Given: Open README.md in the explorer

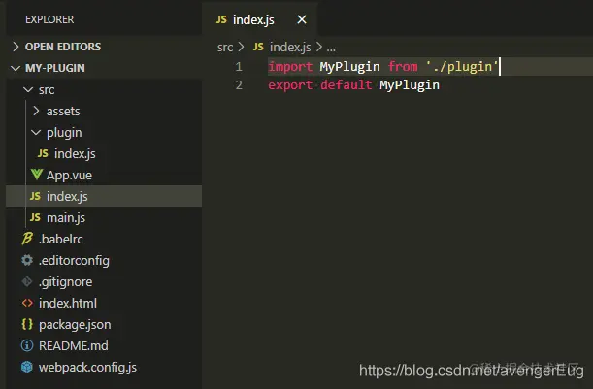Looking at the screenshot, I should pyautogui.click(x=74, y=346).
